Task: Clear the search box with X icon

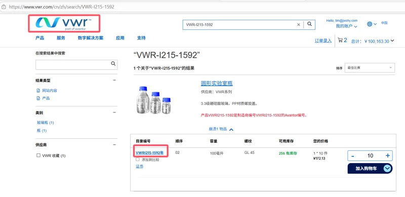Action: pyautogui.click(x=298, y=24)
